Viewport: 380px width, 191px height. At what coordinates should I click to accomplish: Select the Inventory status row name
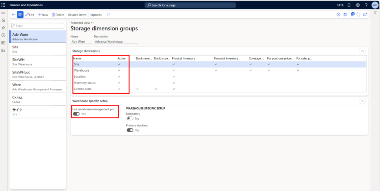(85, 83)
